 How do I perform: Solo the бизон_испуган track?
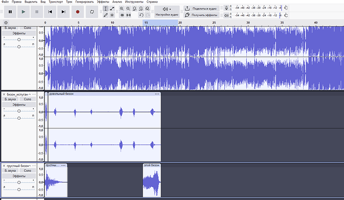pyautogui.click(x=27, y=99)
